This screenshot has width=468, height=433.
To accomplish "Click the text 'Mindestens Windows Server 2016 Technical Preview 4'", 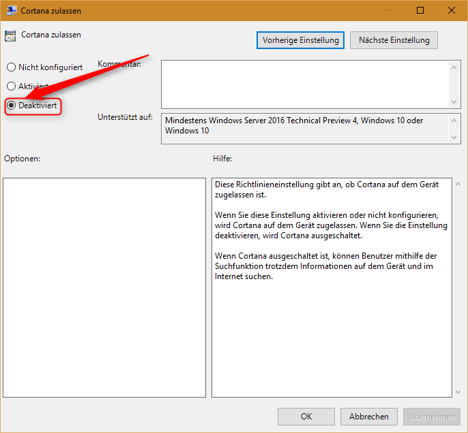I will click(261, 121).
